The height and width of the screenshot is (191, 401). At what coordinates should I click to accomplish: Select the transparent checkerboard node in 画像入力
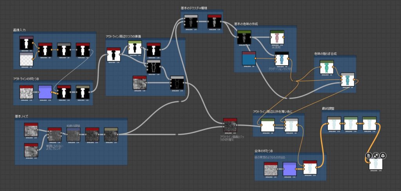coord(26,60)
